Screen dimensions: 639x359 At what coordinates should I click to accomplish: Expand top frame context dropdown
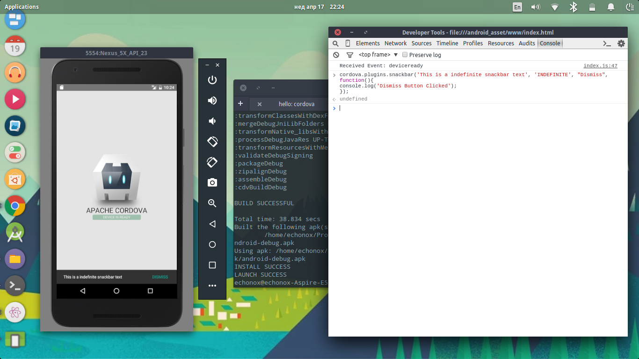tap(378, 55)
